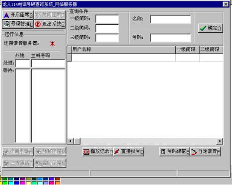The height and width of the screenshot is (185, 232).
Task: Click the 用户名称 column header
Action: tap(123, 50)
